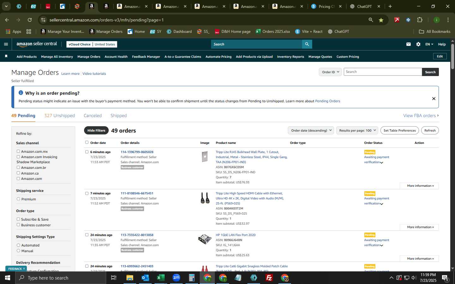
Task: Open View FBA orders link
Action: [x=421, y=115]
